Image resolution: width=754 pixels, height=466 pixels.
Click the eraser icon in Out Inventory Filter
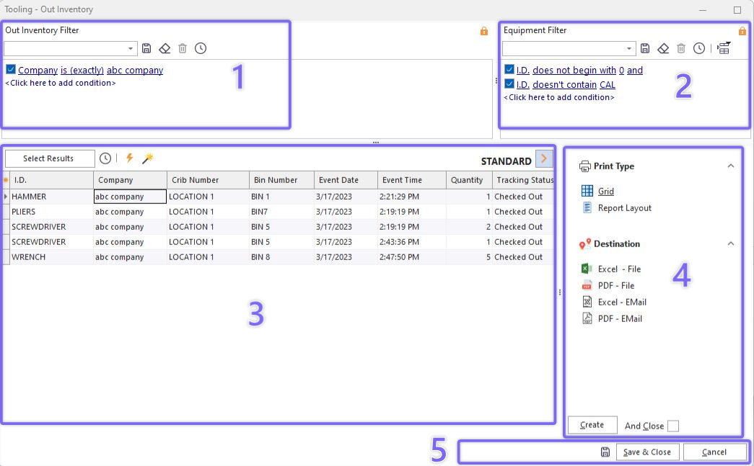click(x=165, y=48)
